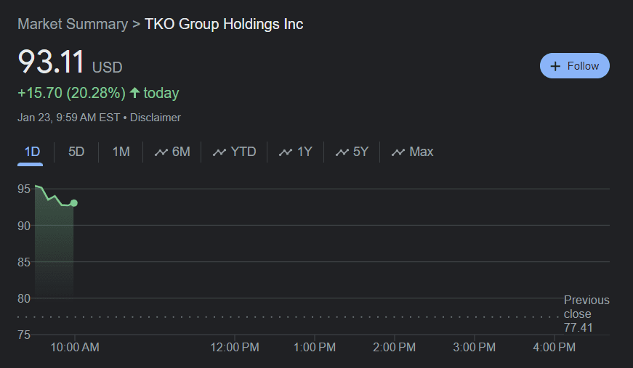This screenshot has height=368, width=633.
Task: Click the TKO Group Holdings Inc title
Action: pyautogui.click(x=224, y=24)
